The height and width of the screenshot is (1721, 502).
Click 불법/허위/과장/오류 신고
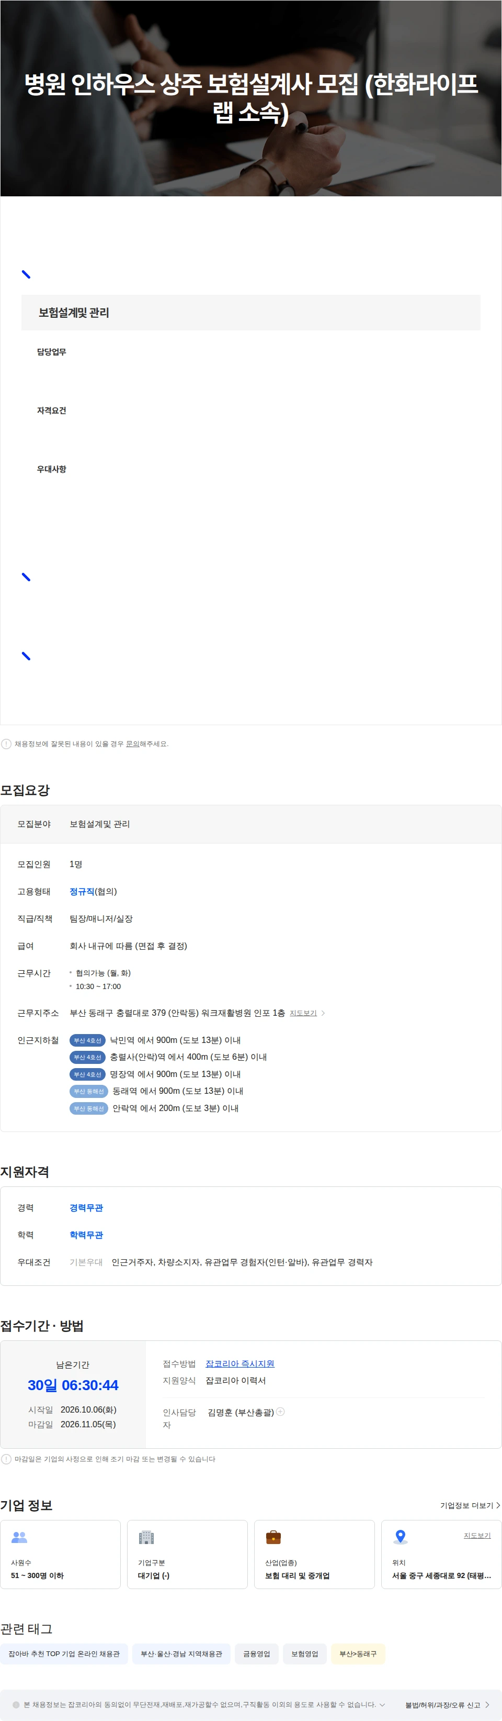[447, 1705]
